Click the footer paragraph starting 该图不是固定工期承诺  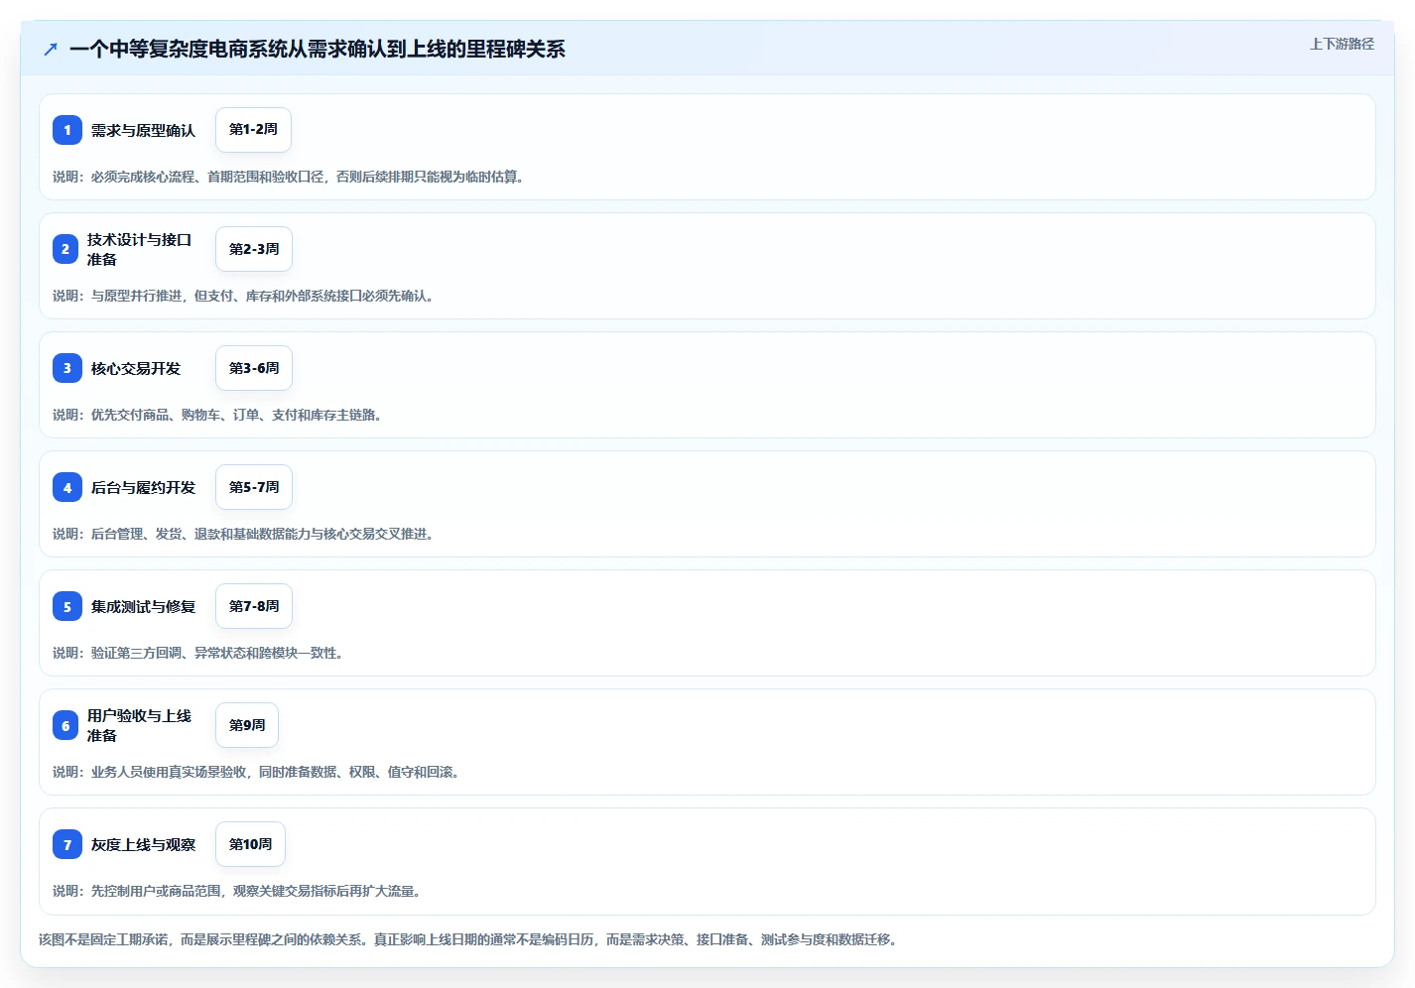[x=470, y=939]
